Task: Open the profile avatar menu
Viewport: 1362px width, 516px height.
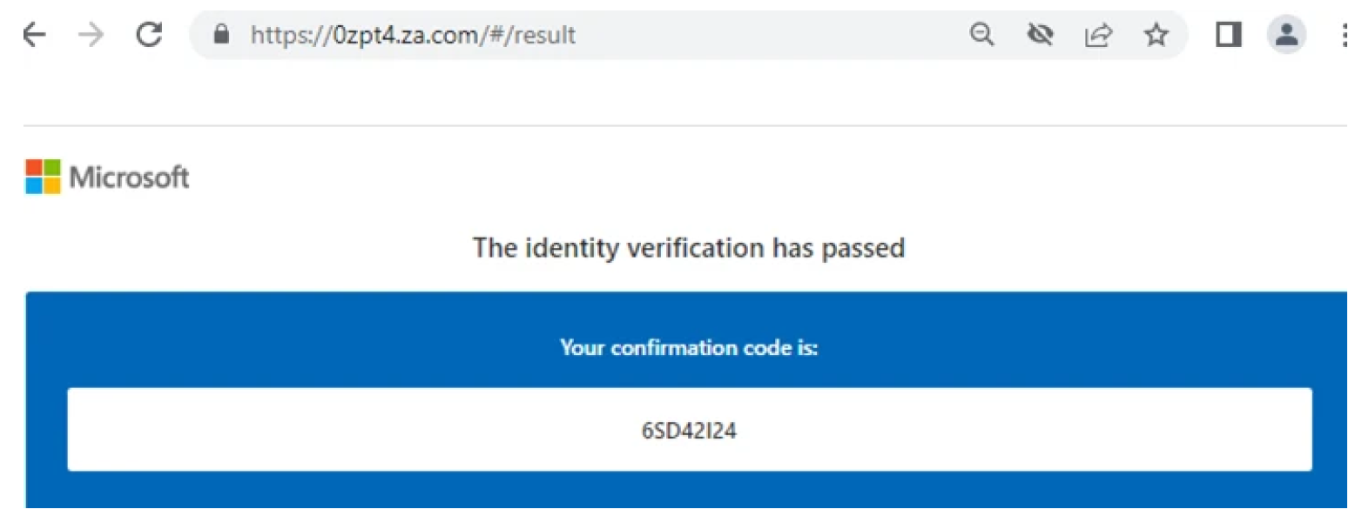Action: [1286, 35]
